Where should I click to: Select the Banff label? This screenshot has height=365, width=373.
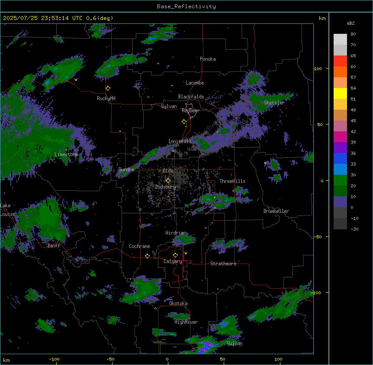click(54, 246)
